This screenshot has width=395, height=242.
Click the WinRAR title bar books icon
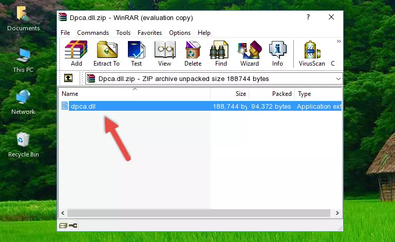point(63,17)
